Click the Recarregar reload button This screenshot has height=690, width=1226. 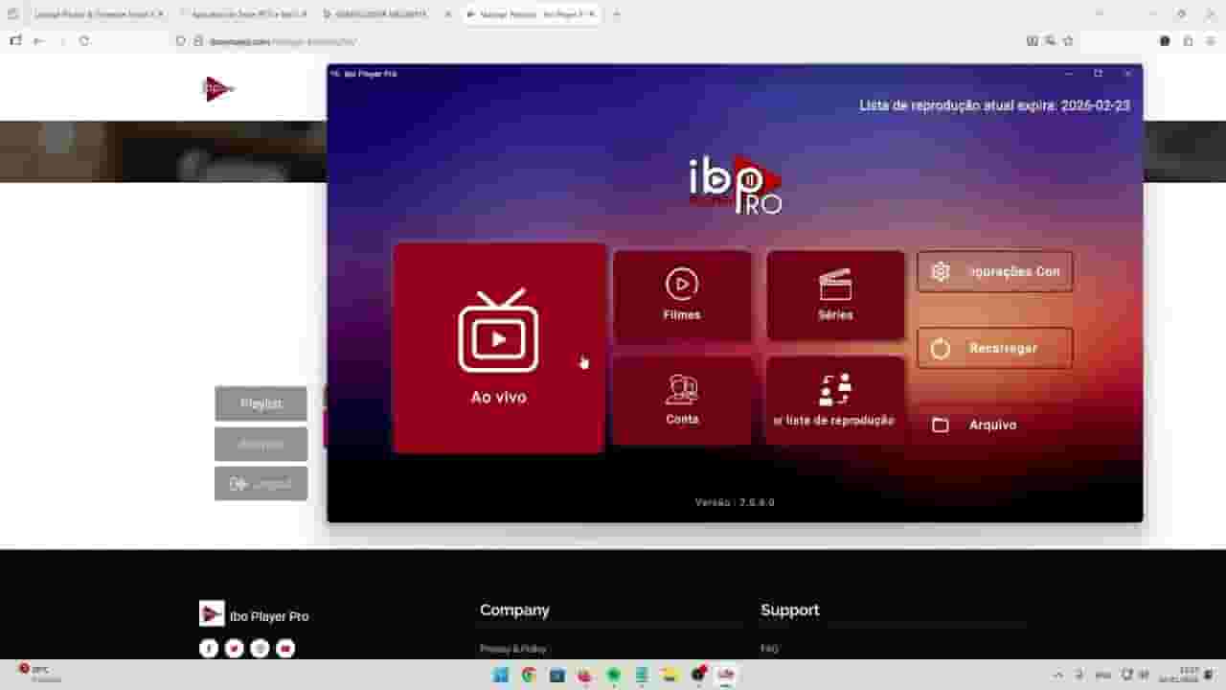[995, 348]
